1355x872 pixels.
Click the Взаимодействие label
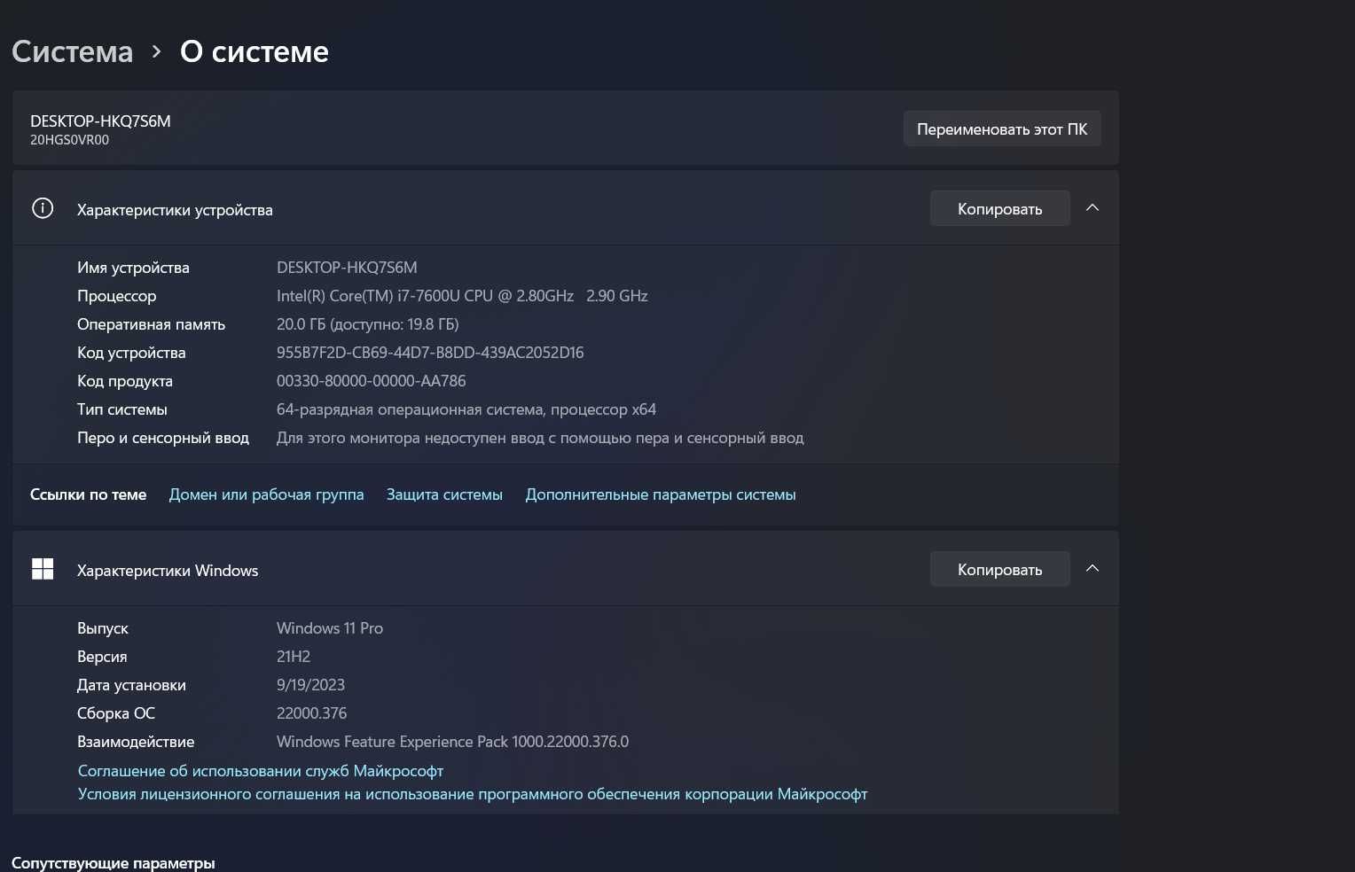[x=136, y=742]
